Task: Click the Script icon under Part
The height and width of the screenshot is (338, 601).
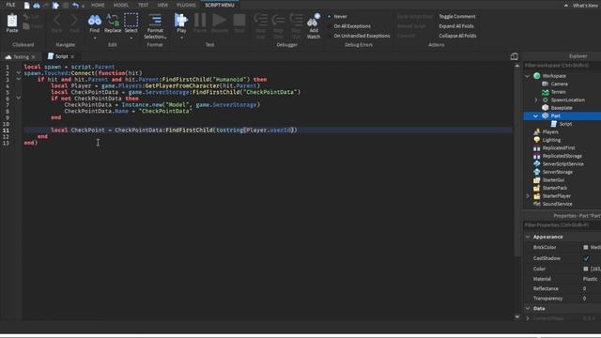Action: pos(554,124)
